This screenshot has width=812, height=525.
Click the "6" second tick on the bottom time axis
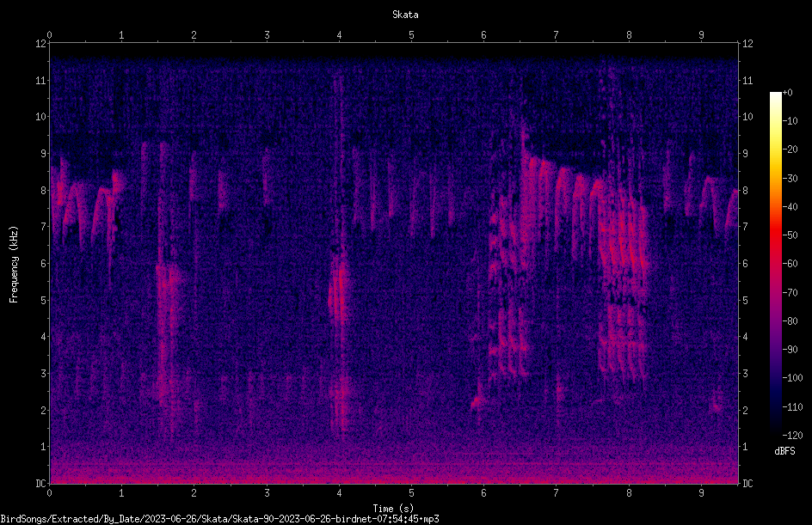483,493
